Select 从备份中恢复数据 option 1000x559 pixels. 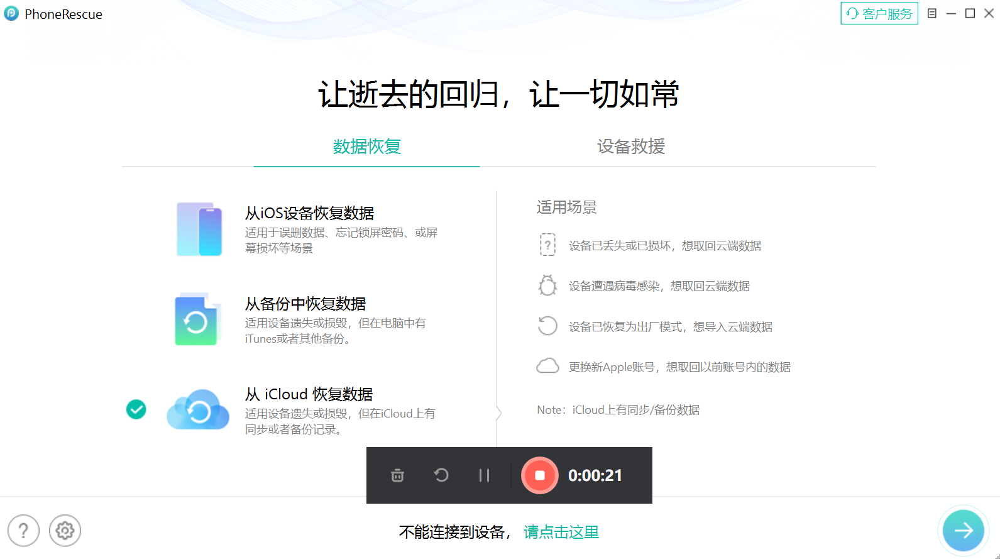click(305, 304)
